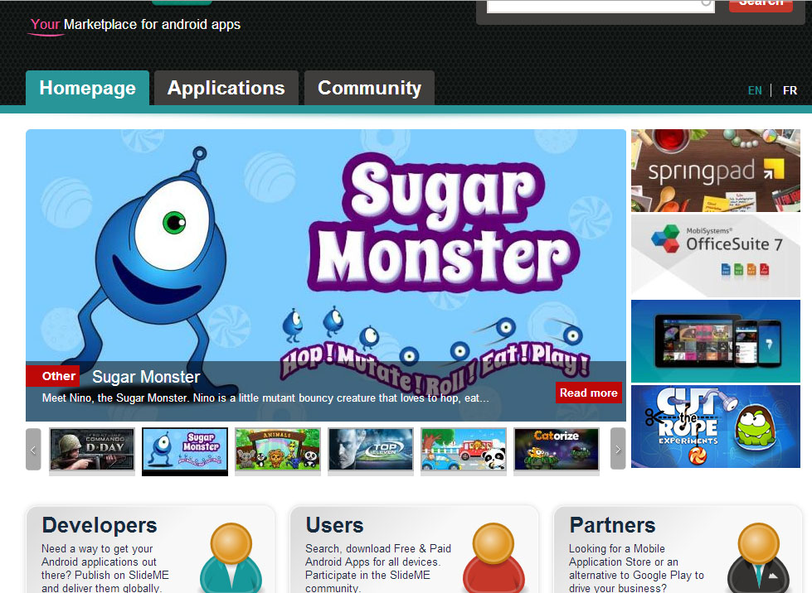Click into the search input field

(x=599, y=5)
